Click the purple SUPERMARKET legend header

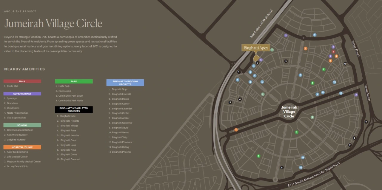click(x=22, y=94)
